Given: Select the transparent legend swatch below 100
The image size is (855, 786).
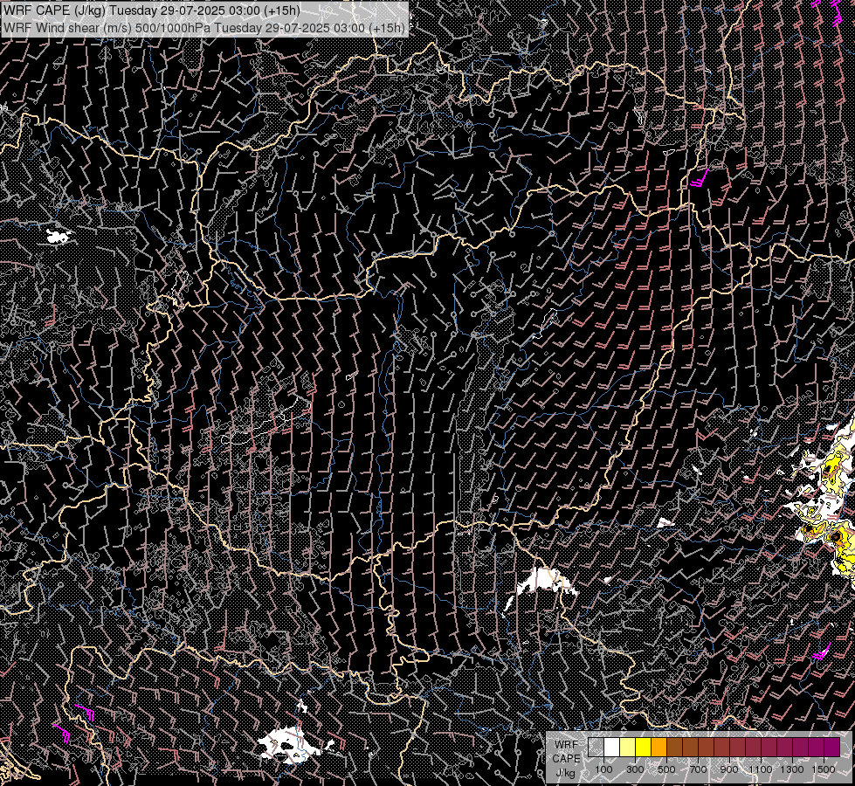Looking at the screenshot, I should [x=596, y=747].
